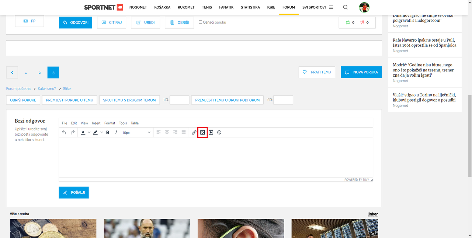Open highlight color dropdown arrow
472x238 pixels.
[101, 132]
